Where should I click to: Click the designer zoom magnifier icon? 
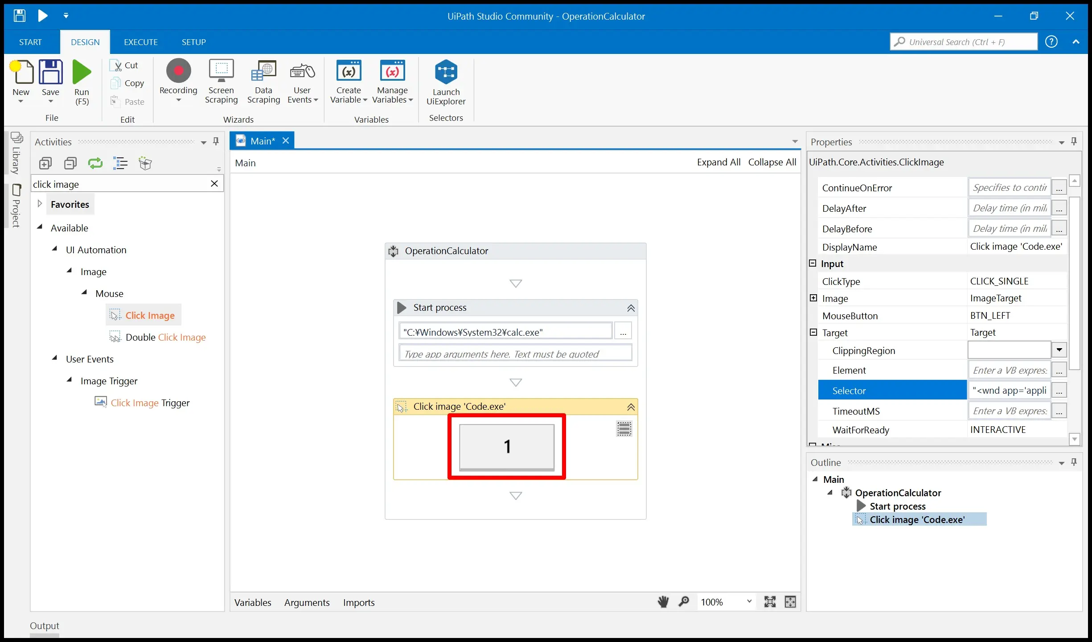[683, 602]
